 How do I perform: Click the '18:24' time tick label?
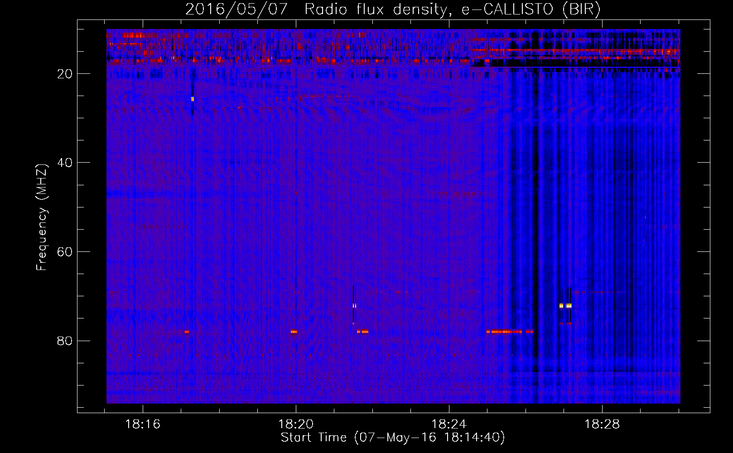[x=449, y=424]
